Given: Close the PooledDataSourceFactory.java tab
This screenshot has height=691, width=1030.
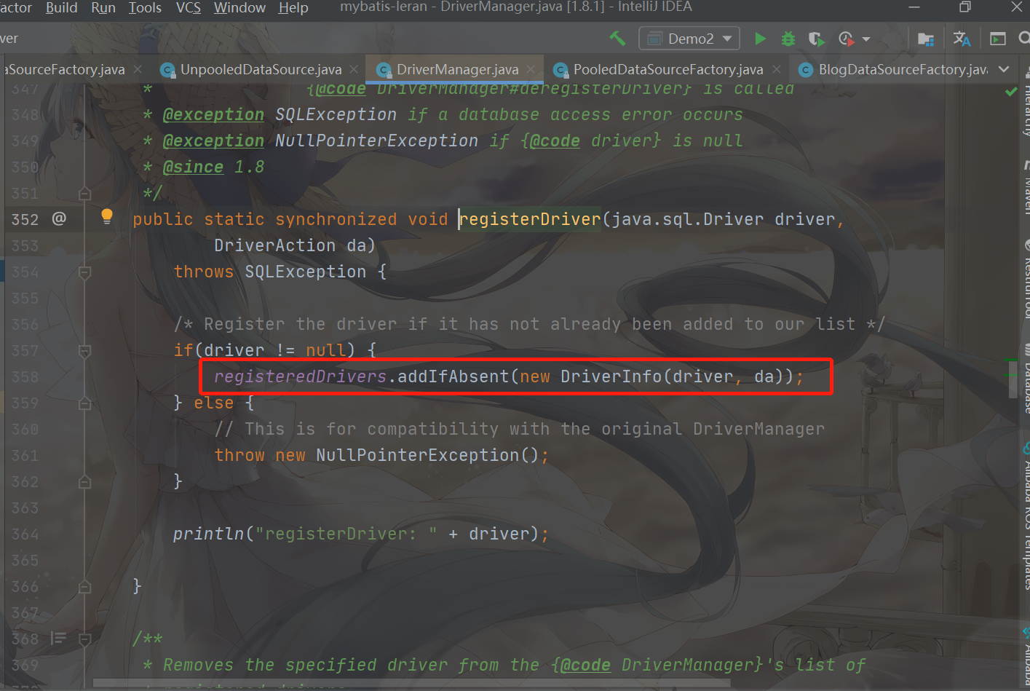Looking at the screenshot, I should pos(777,69).
